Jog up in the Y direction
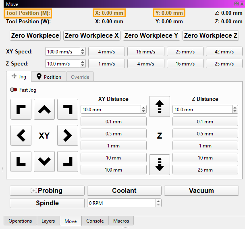Image resolution: width=245 pixels, height=229 pixels. click(44, 109)
